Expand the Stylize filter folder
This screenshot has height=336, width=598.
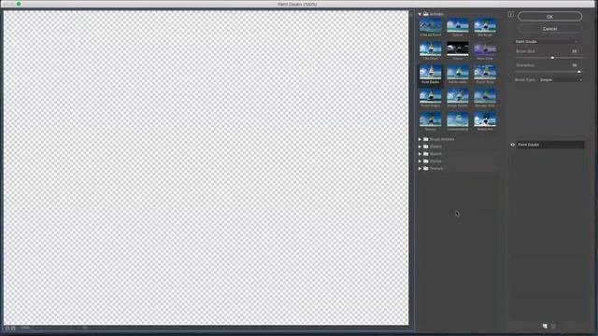point(420,161)
